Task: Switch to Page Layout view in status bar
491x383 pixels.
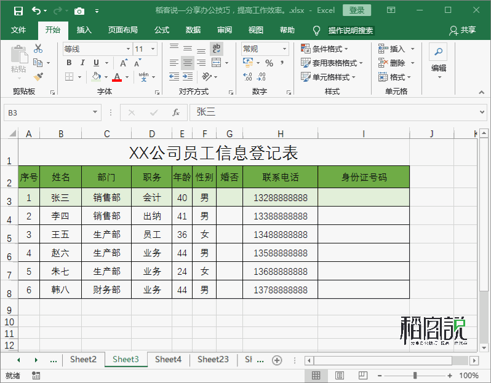Action: [340, 375]
